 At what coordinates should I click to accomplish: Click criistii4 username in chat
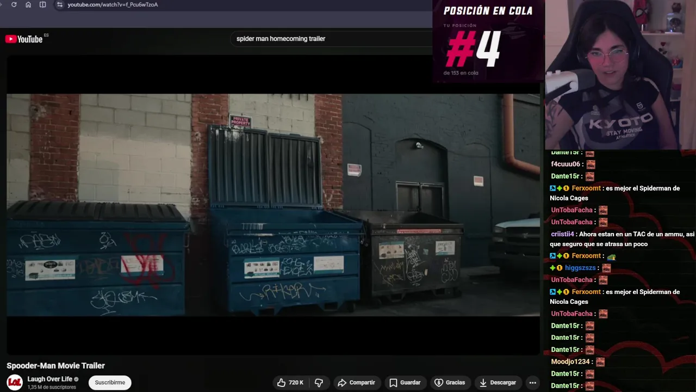tap(562, 234)
